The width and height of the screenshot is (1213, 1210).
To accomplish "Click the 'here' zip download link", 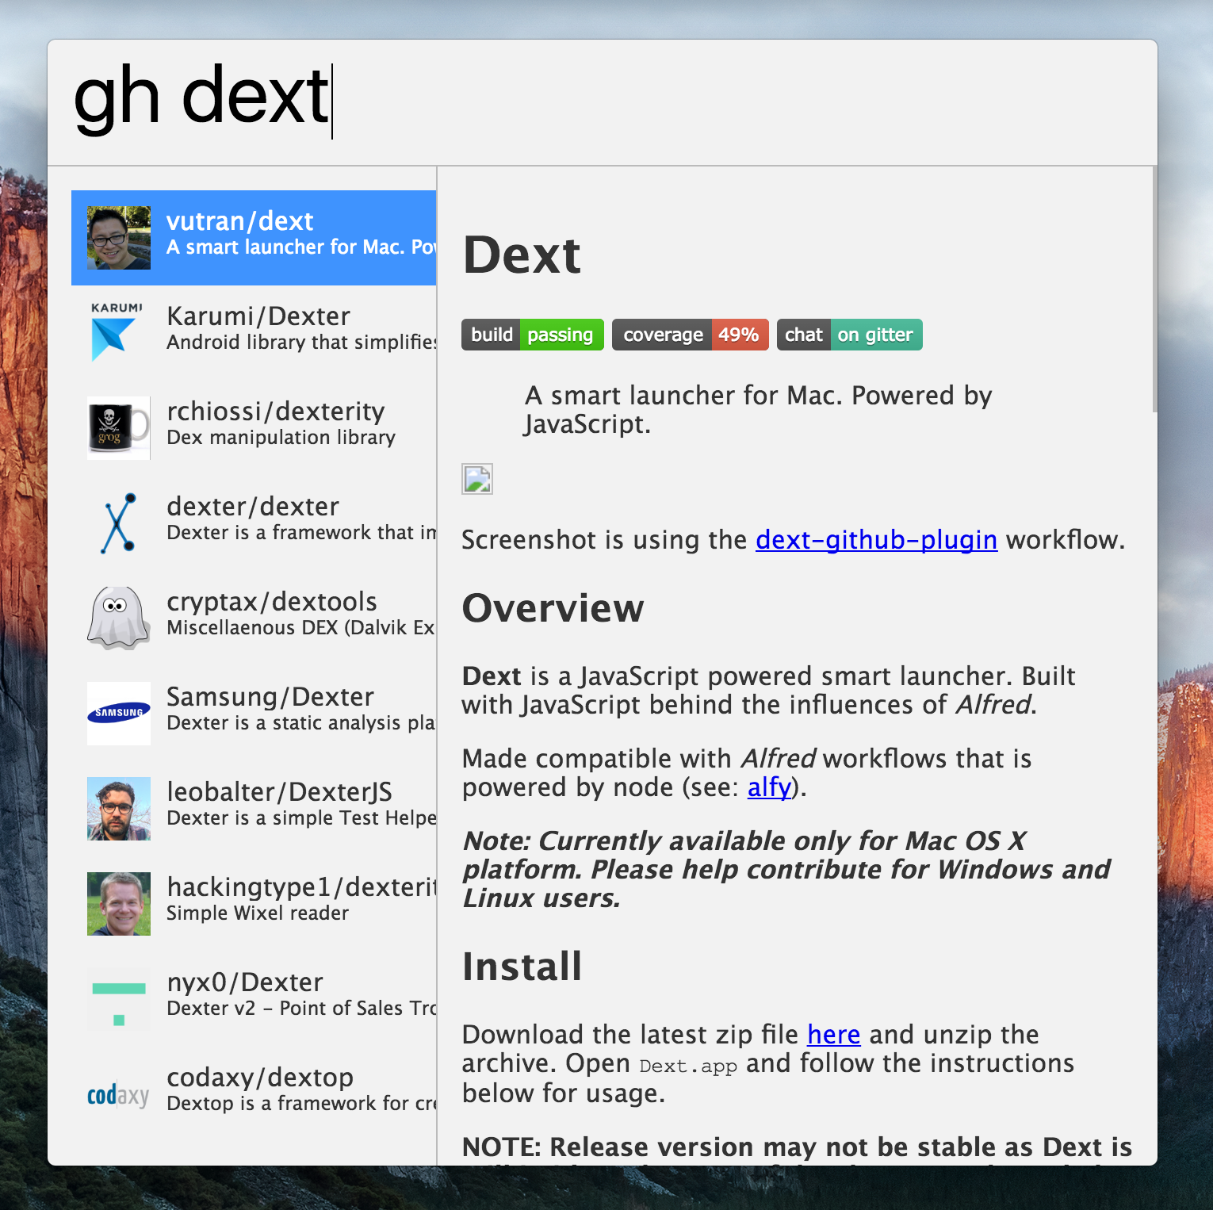I will click(833, 1035).
